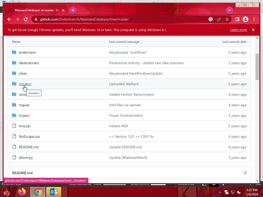Click the trojans folder icon
This screenshot has width=263, height=197.
[14, 115]
